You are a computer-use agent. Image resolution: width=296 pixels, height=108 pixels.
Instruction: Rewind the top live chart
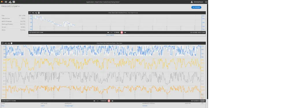coord(108,33)
